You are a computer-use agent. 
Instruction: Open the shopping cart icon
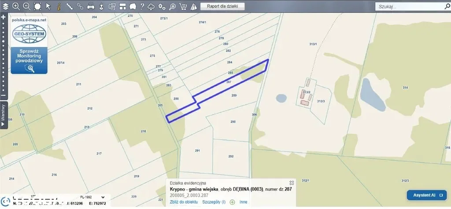point(183,6)
